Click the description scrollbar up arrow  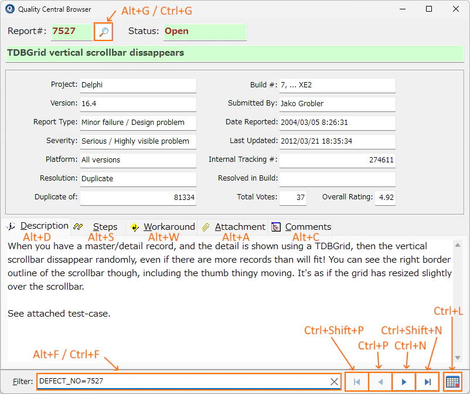pyautogui.click(x=458, y=245)
